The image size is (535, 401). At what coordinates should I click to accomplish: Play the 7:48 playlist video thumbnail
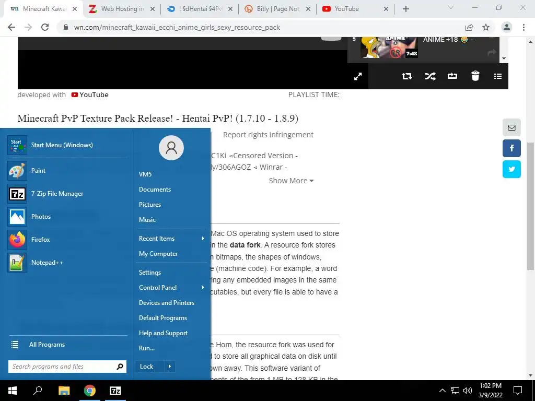pos(389,46)
